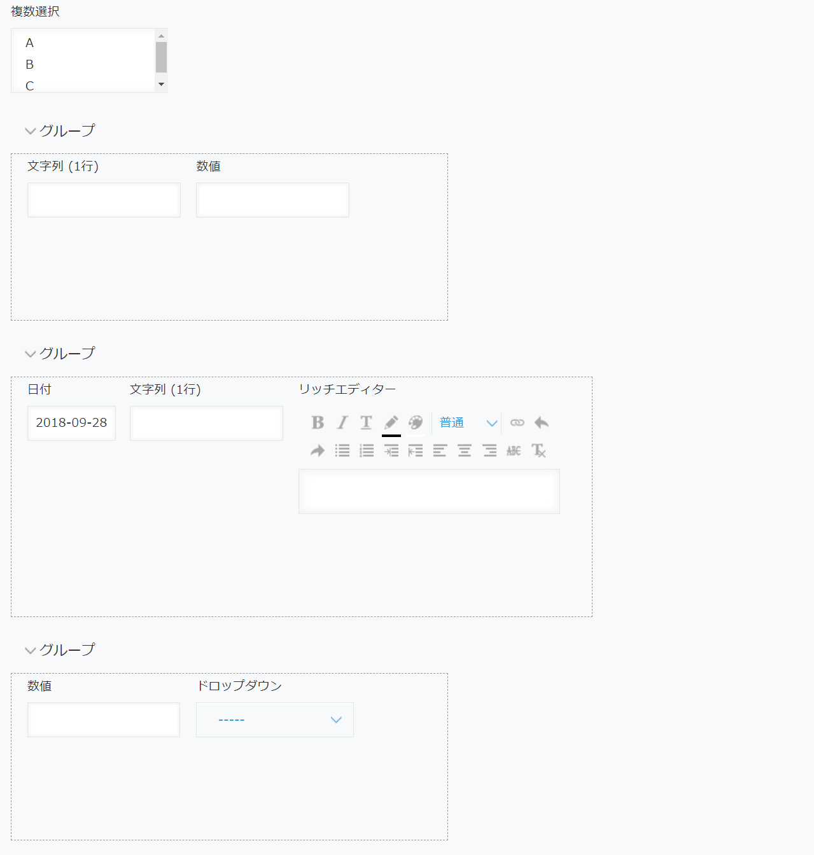Open the text color pencil tool
The height and width of the screenshot is (855, 814).
pyautogui.click(x=391, y=422)
